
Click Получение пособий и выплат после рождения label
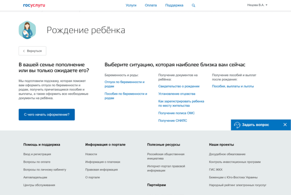[234, 77]
